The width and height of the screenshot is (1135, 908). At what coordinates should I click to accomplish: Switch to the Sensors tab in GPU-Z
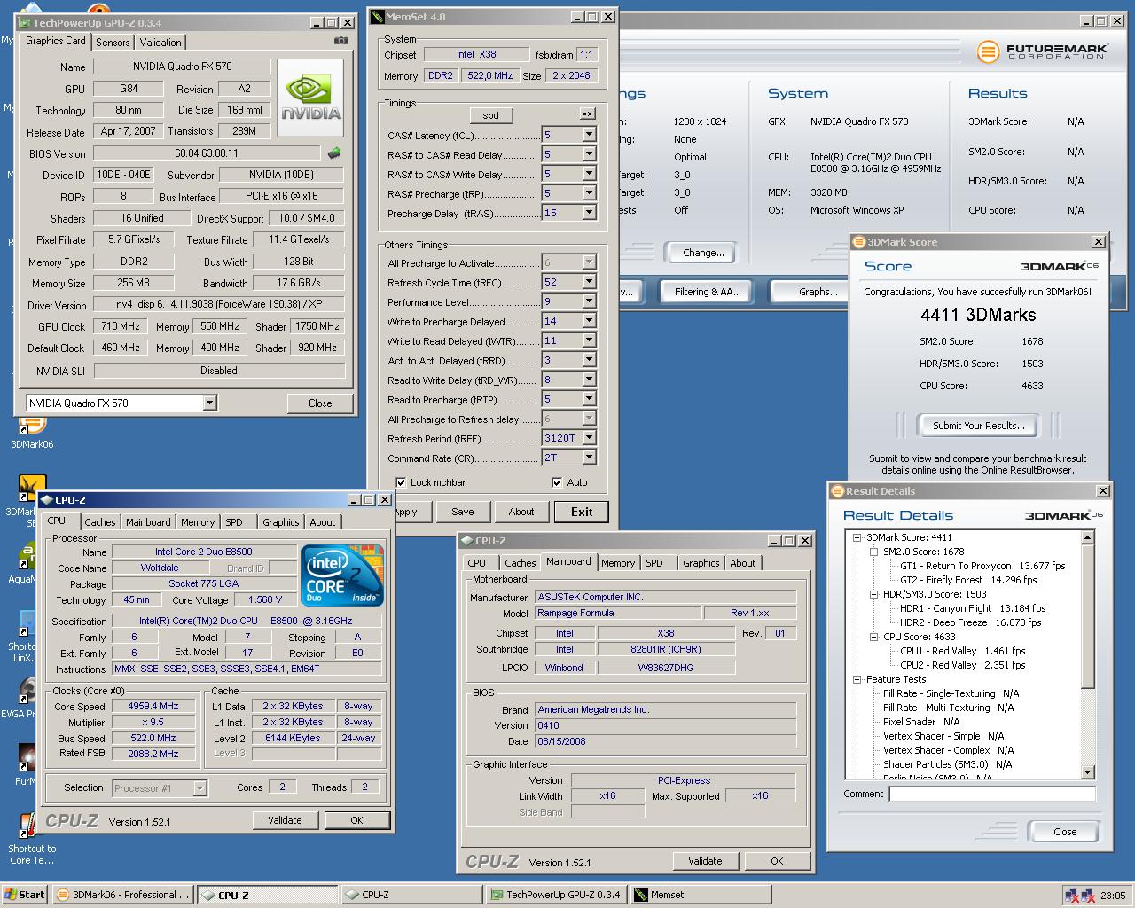click(113, 42)
